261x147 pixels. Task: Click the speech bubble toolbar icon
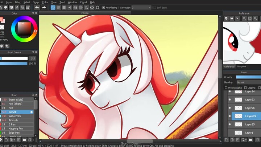coord(6,8)
